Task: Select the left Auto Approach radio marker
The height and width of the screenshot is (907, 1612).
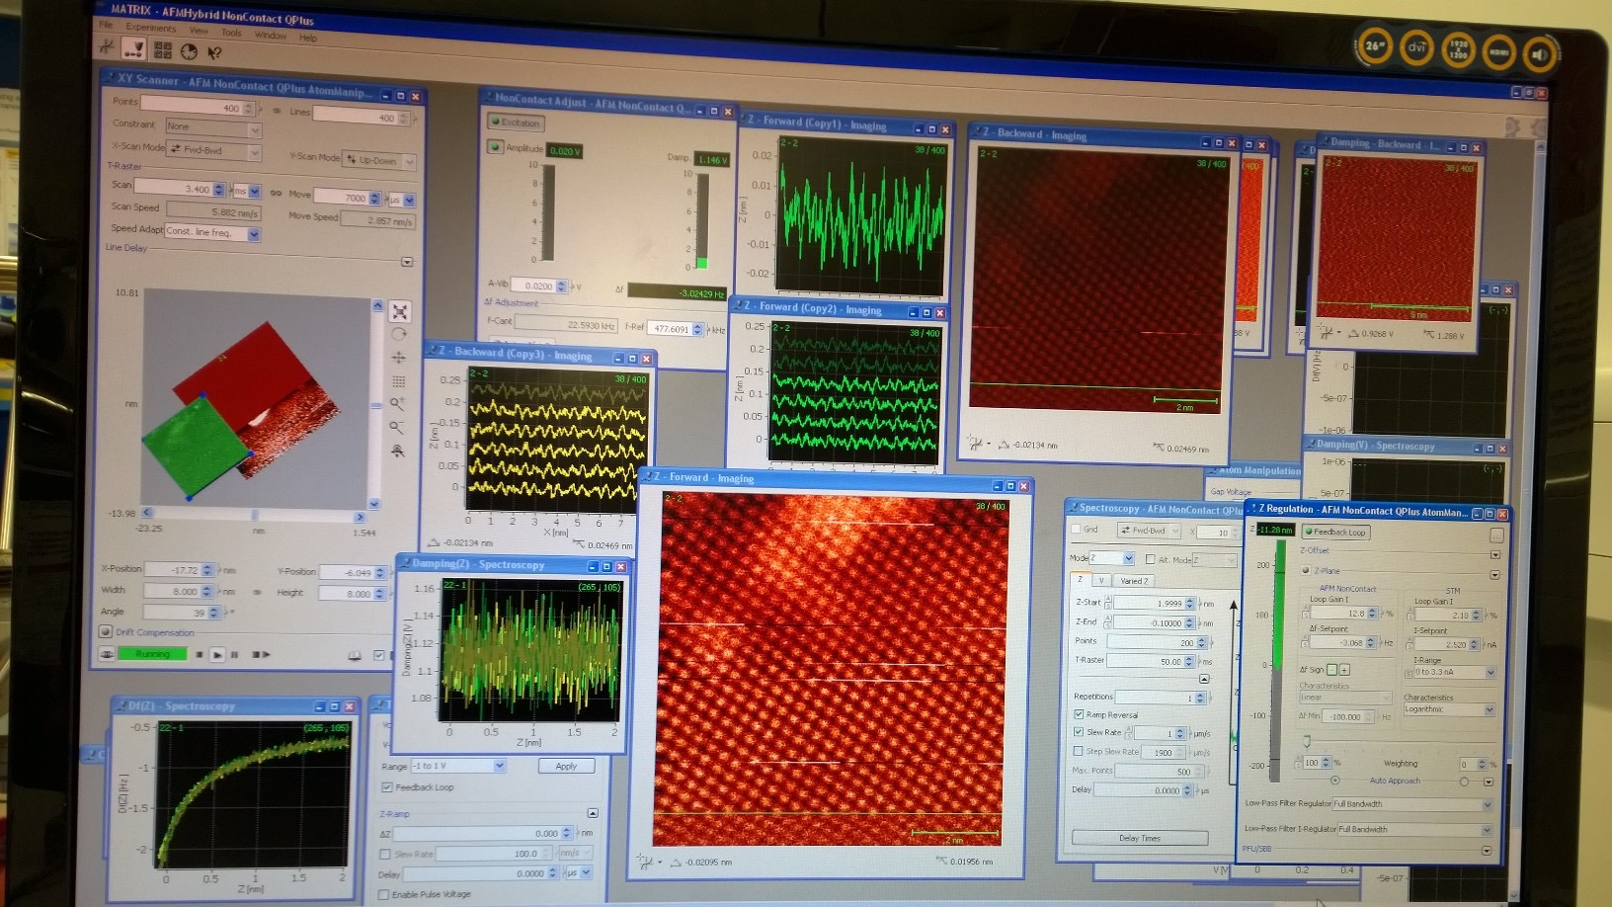Action: click(x=1335, y=781)
